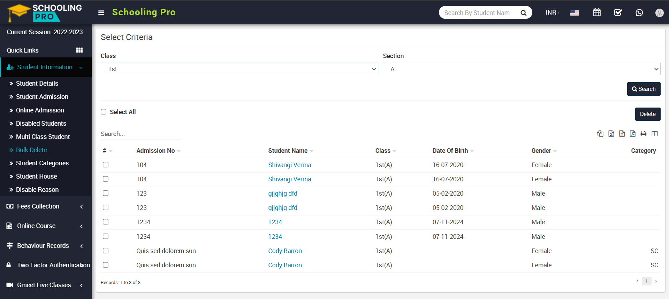Viewport: 669px width, 299px height.
Task: Tick checkbox of second 1234 student row
Action: click(x=106, y=236)
